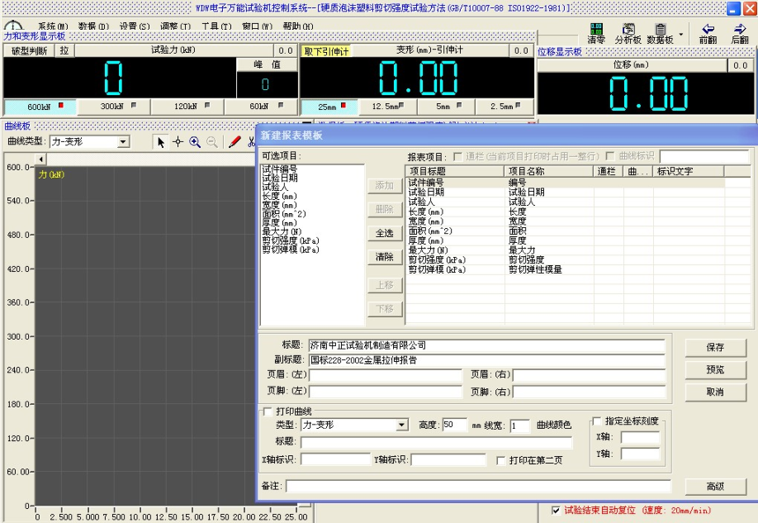The height and width of the screenshot is (523, 758).
Task: Click the zoom-in magnifier on the curve toolbar
Action: coord(195,143)
